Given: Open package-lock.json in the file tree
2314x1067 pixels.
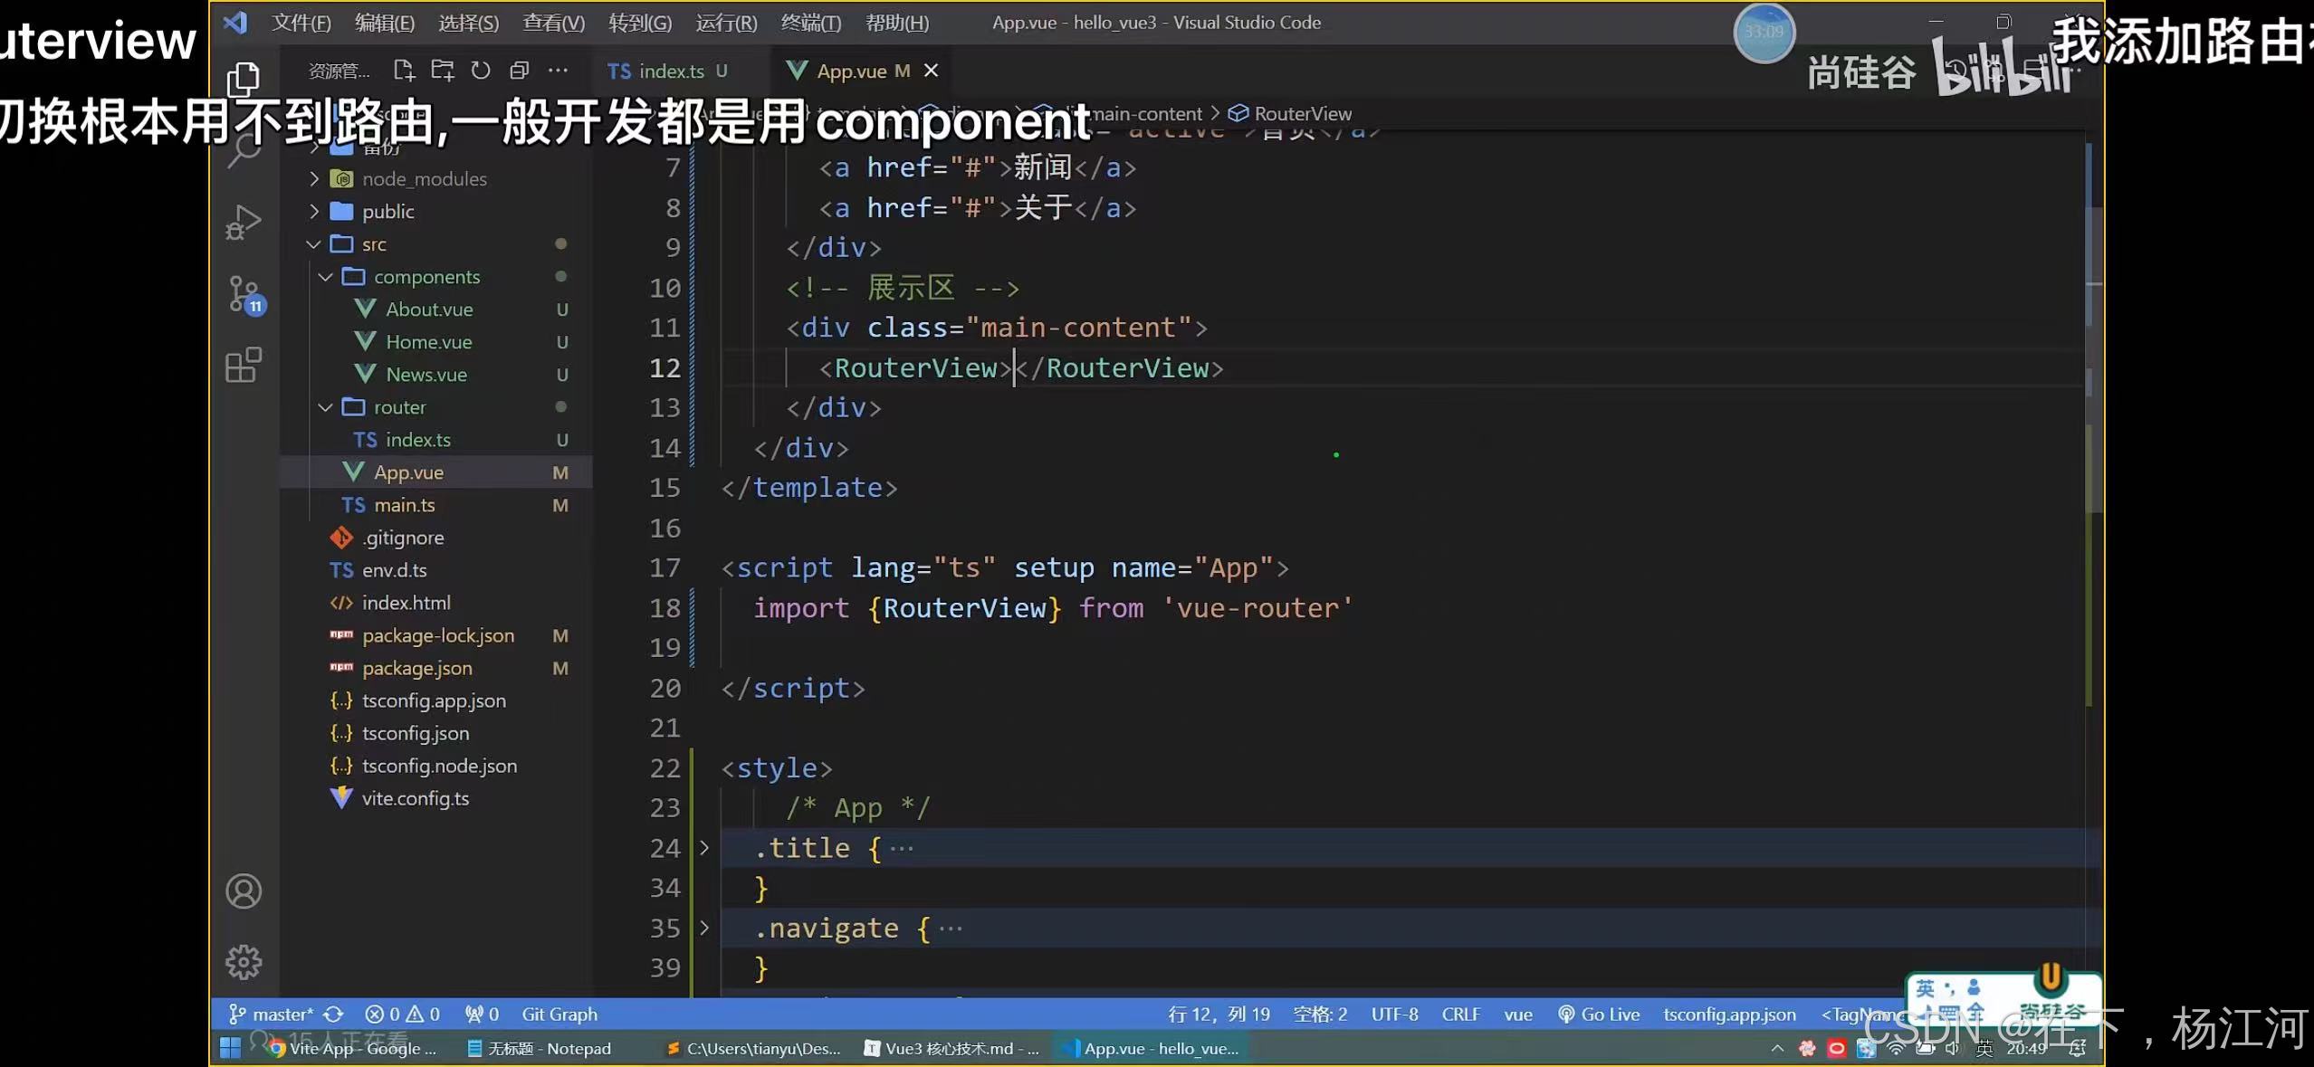Looking at the screenshot, I should (x=437, y=635).
